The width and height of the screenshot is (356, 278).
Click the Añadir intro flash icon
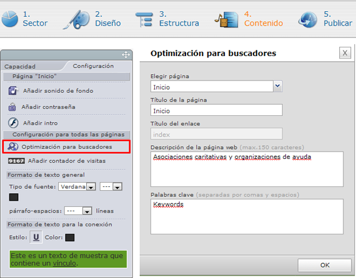click(x=13, y=123)
